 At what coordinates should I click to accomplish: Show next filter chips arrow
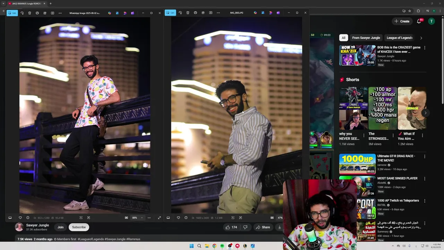click(421, 38)
